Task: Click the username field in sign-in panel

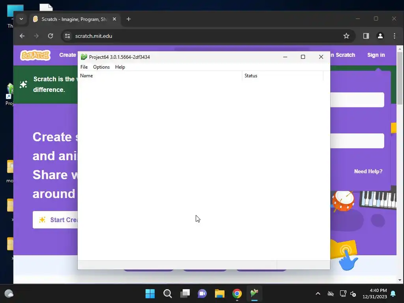Action: tap(357, 100)
